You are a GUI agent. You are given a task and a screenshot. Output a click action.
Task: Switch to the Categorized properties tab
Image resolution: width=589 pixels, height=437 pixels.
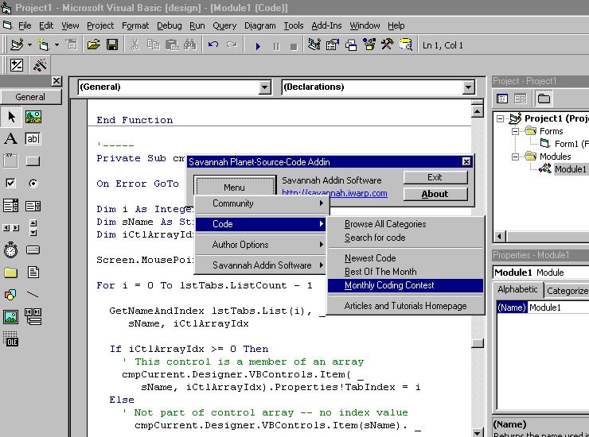tap(568, 291)
